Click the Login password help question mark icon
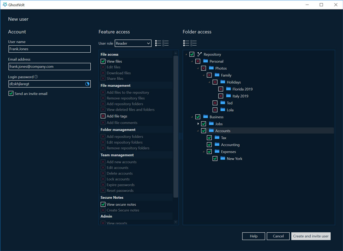Image resolution: width=343 pixels, height=251 pixels. coord(36,77)
